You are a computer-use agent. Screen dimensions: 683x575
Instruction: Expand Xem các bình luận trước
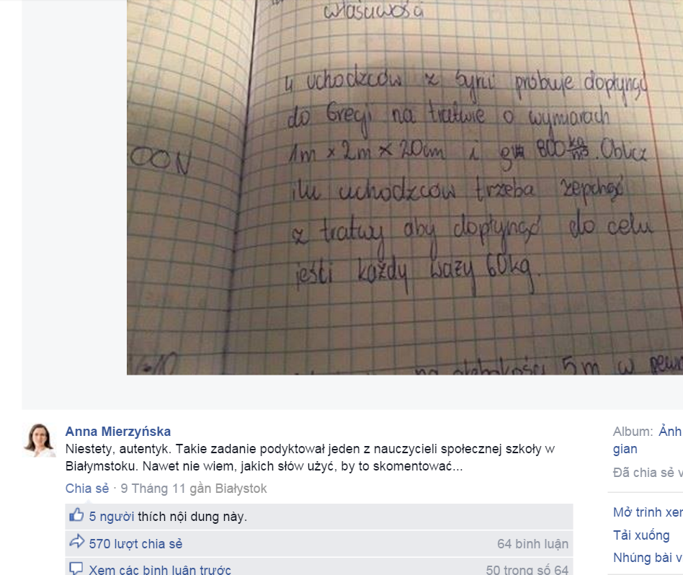click(160, 569)
